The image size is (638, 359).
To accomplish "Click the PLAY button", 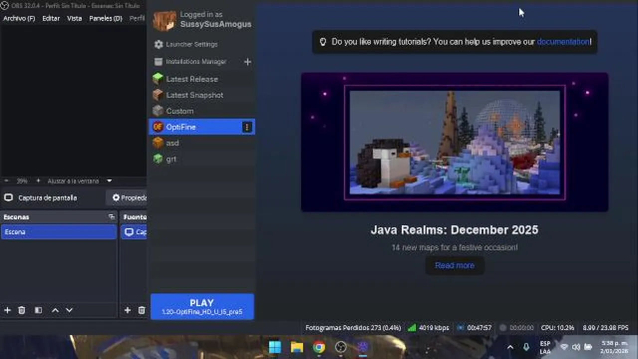I will pyautogui.click(x=202, y=307).
